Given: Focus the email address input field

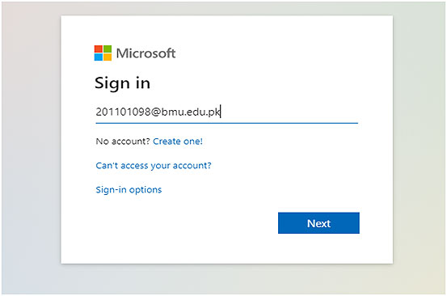Looking at the screenshot, I should click(x=226, y=112).
